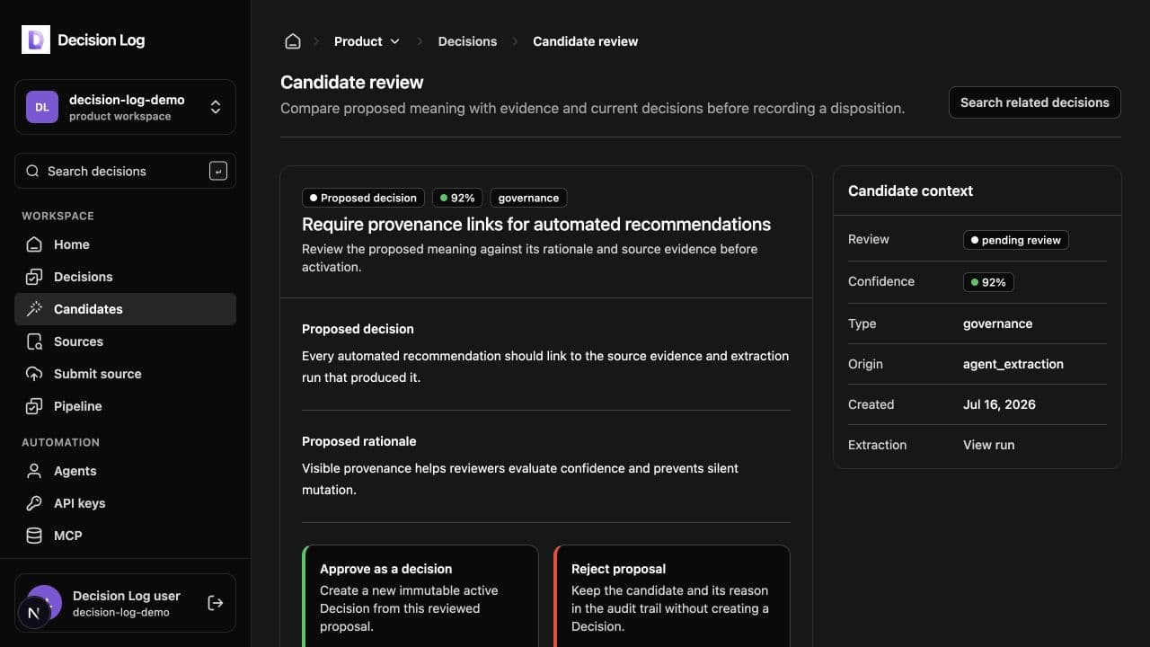The height and width of the screenshot is (647, 1150).
Task: Open Sources in the sidebar
Action: (x=125, y=341)
